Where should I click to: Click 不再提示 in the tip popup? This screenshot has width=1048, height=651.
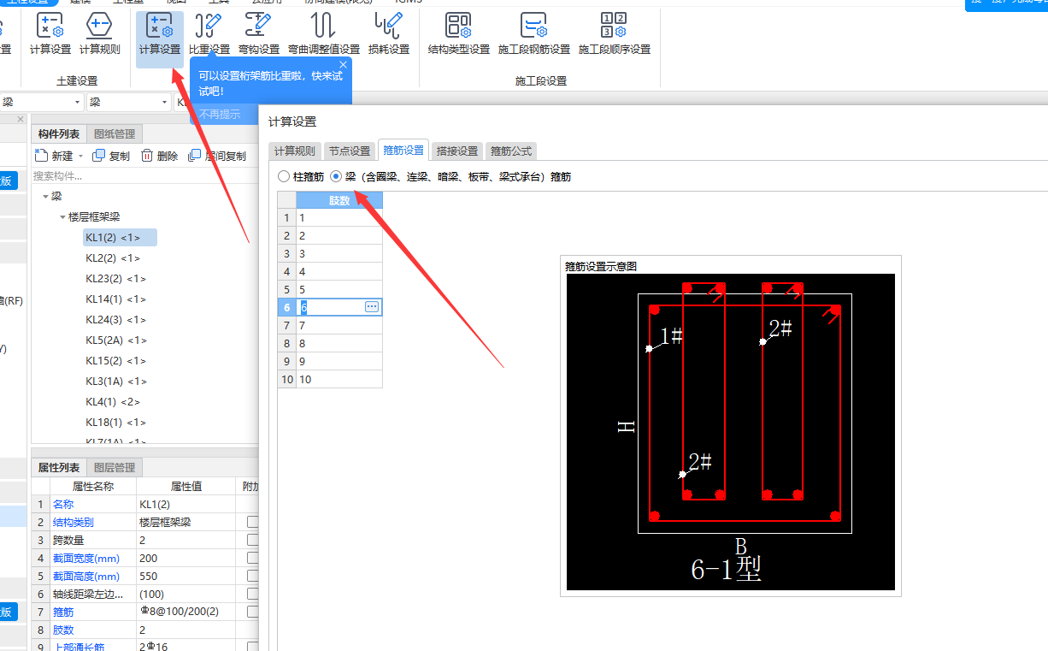(220, 114)
